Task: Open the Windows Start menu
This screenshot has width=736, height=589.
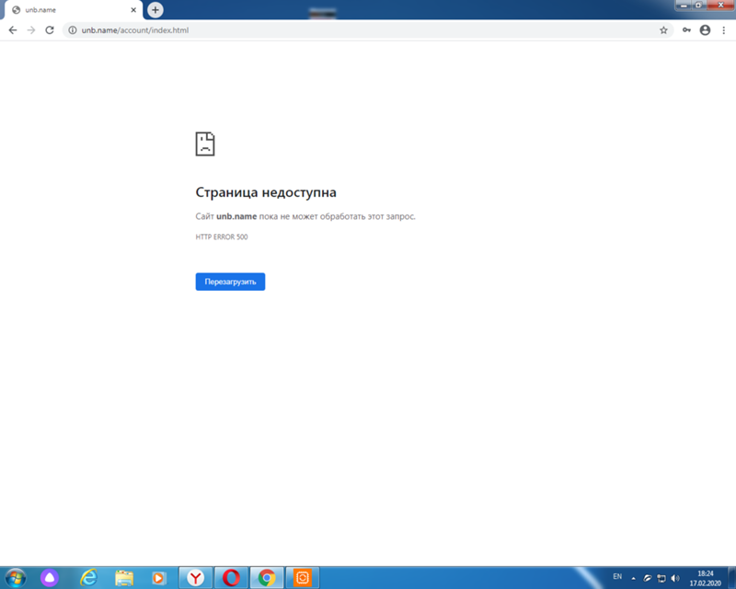Action: click(16, 577)
